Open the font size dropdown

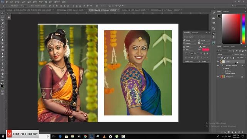tap(191, 40)
